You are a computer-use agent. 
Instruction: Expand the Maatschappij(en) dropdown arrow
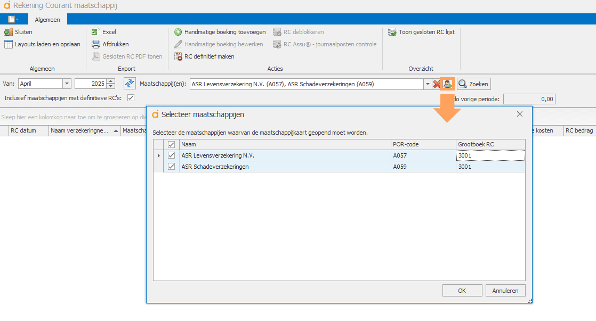(x=427, y=84)
